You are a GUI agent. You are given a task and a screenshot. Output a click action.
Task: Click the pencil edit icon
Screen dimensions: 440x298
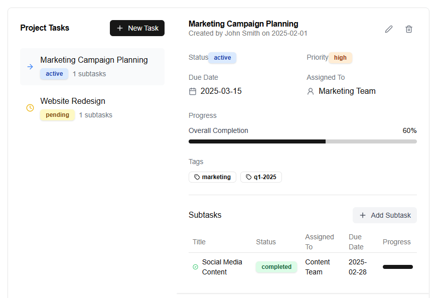click(388, 29)
